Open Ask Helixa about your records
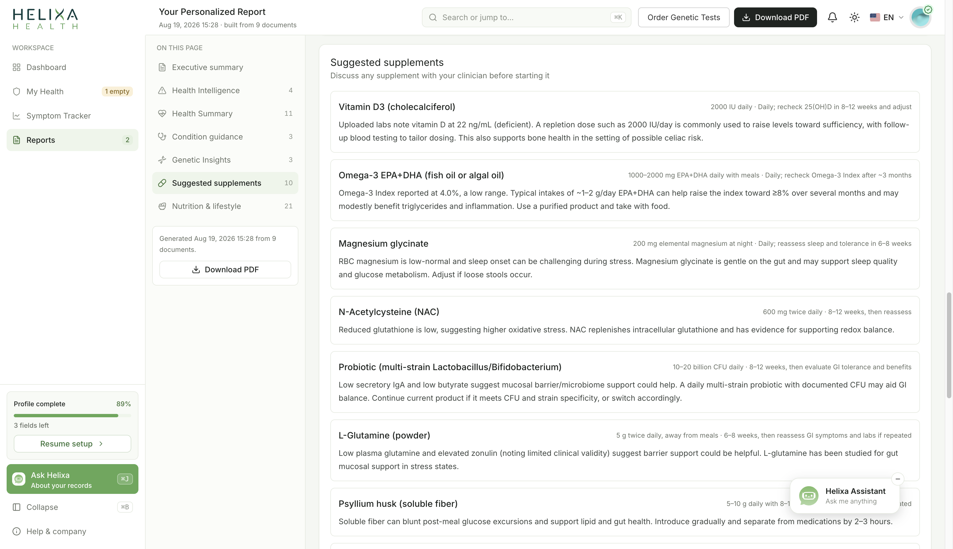The height and width of the screenshot is (549, 953). pos(73,479)
